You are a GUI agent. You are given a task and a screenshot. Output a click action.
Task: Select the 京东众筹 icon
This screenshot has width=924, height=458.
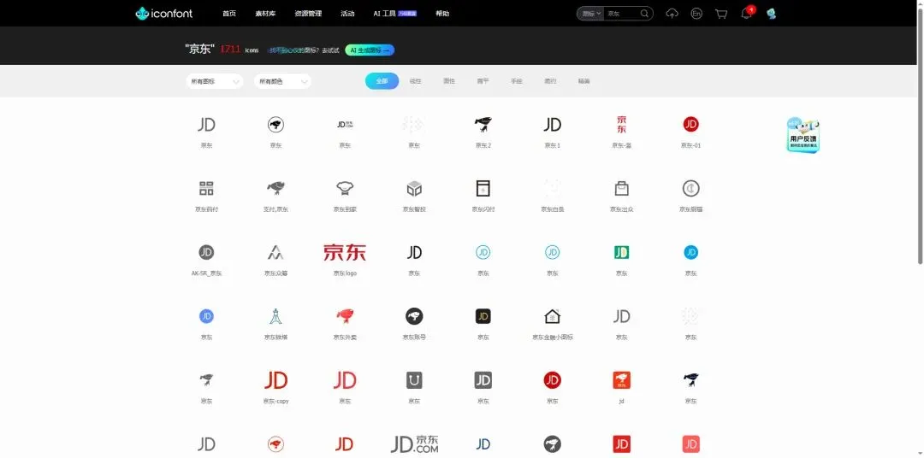[x=275, y=253]
